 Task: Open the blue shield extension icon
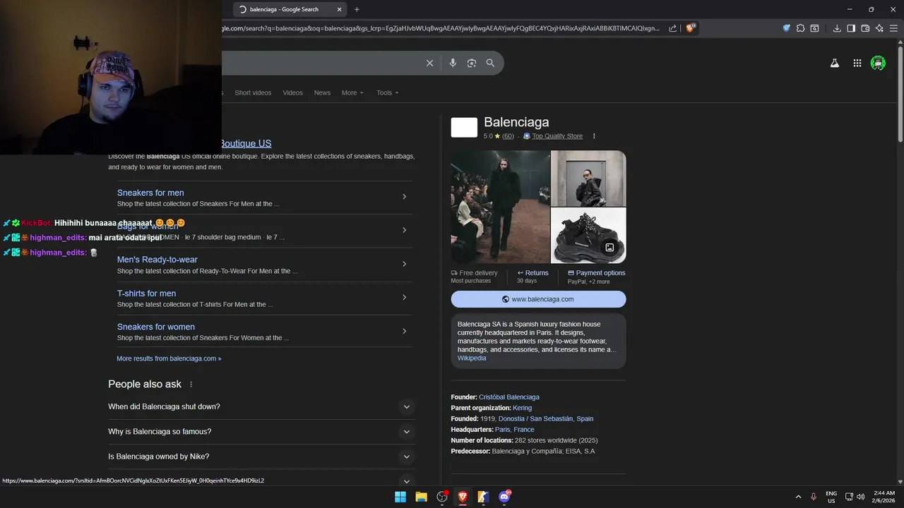[x=786, y=28]
